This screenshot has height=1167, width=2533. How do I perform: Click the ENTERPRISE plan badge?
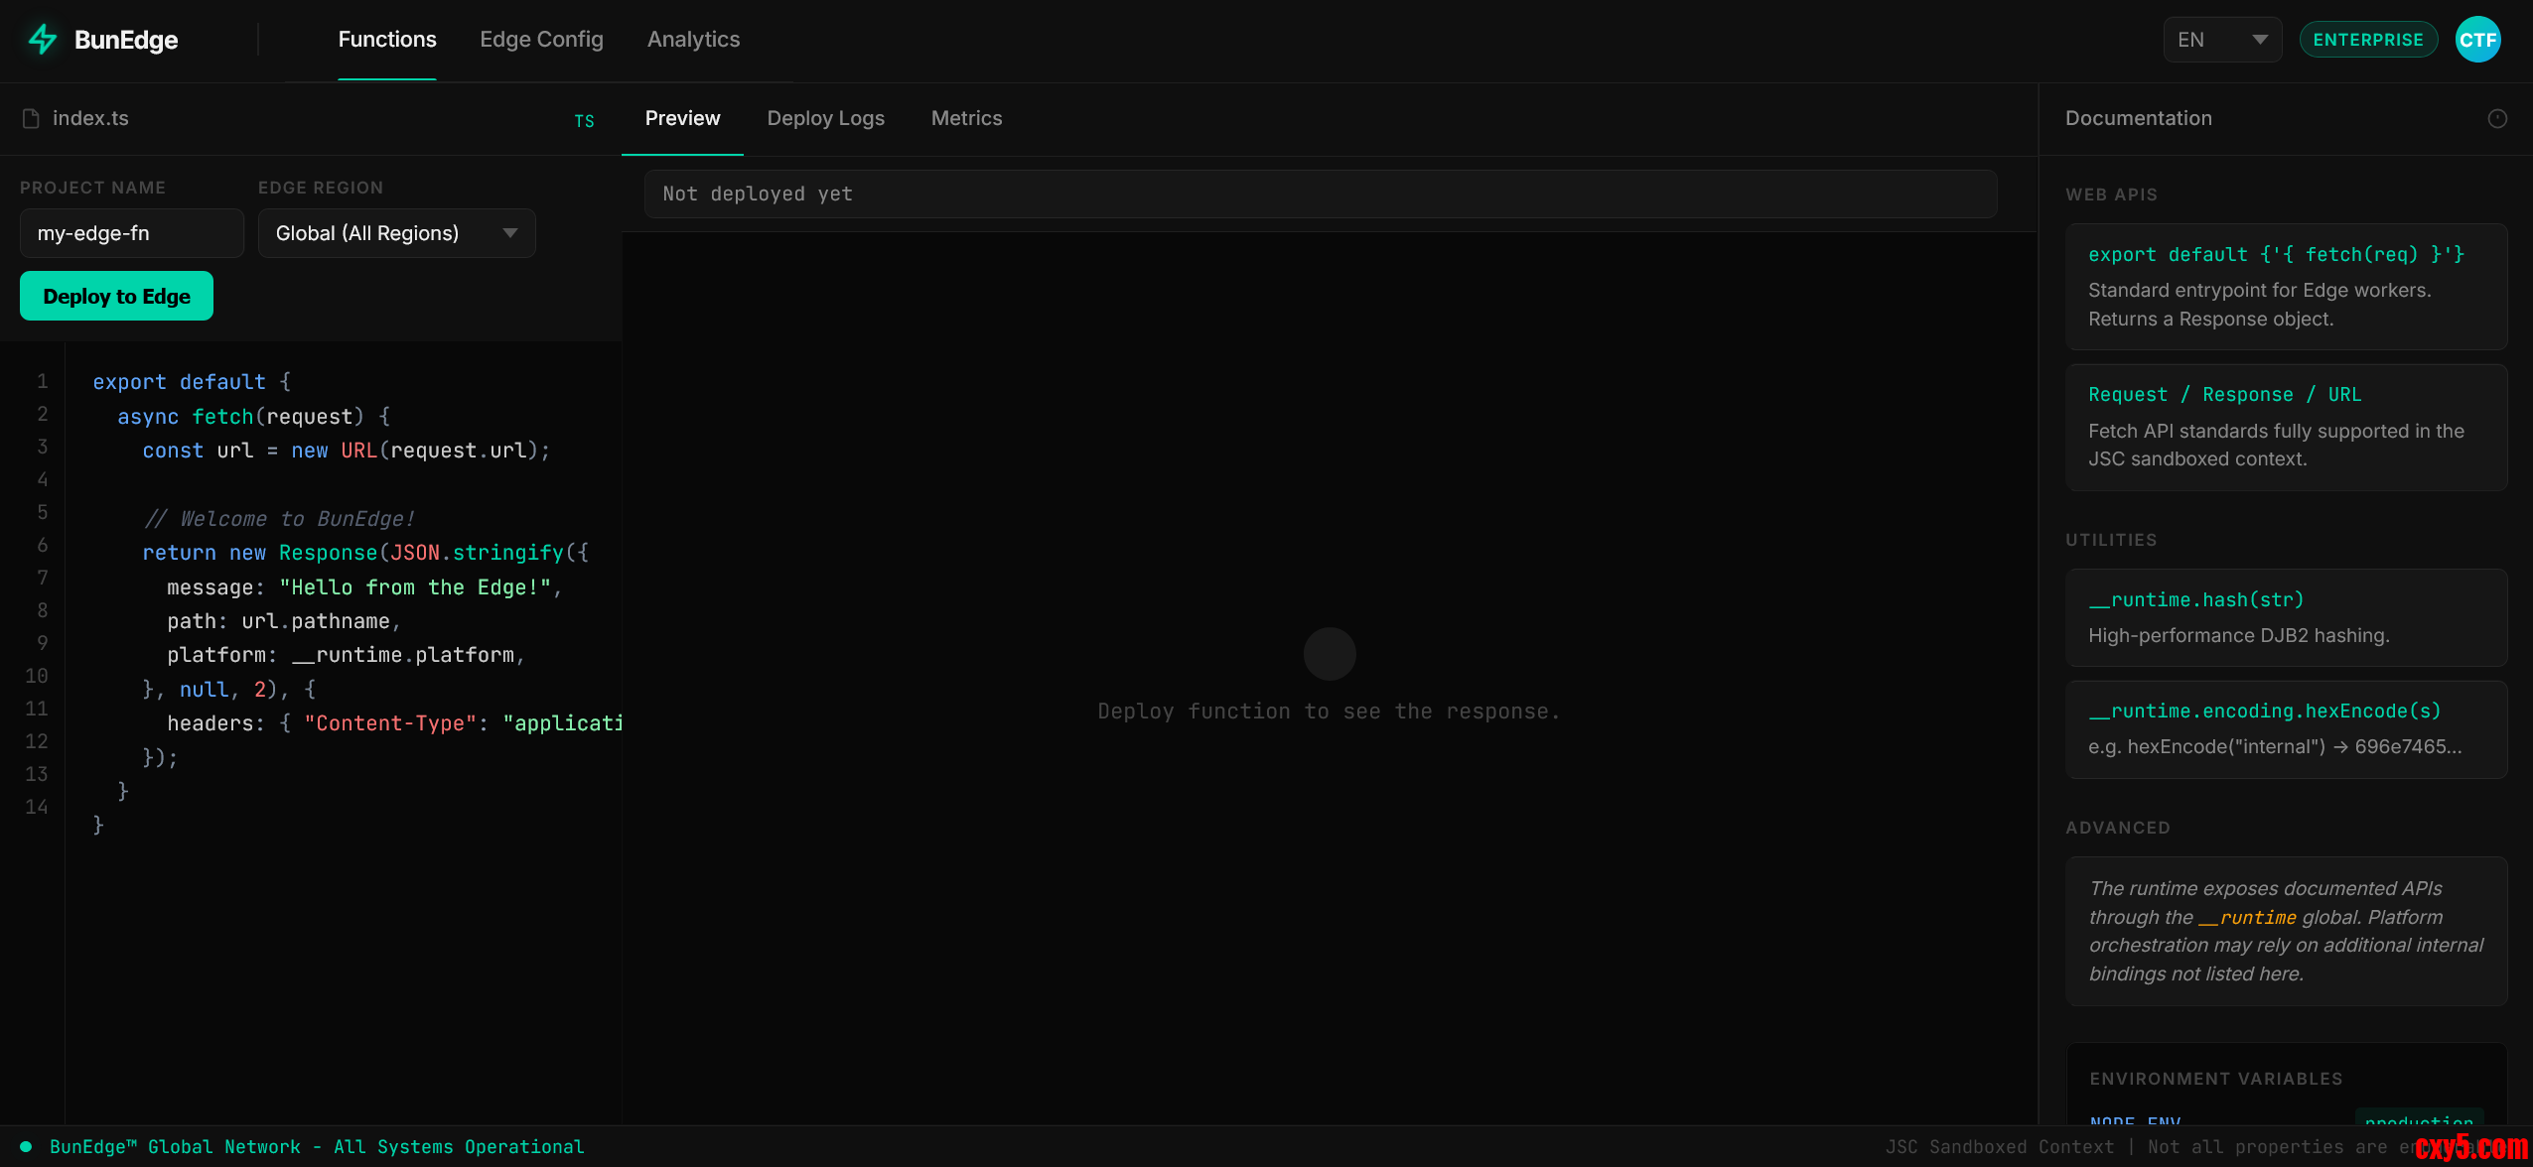point(2367,40)
